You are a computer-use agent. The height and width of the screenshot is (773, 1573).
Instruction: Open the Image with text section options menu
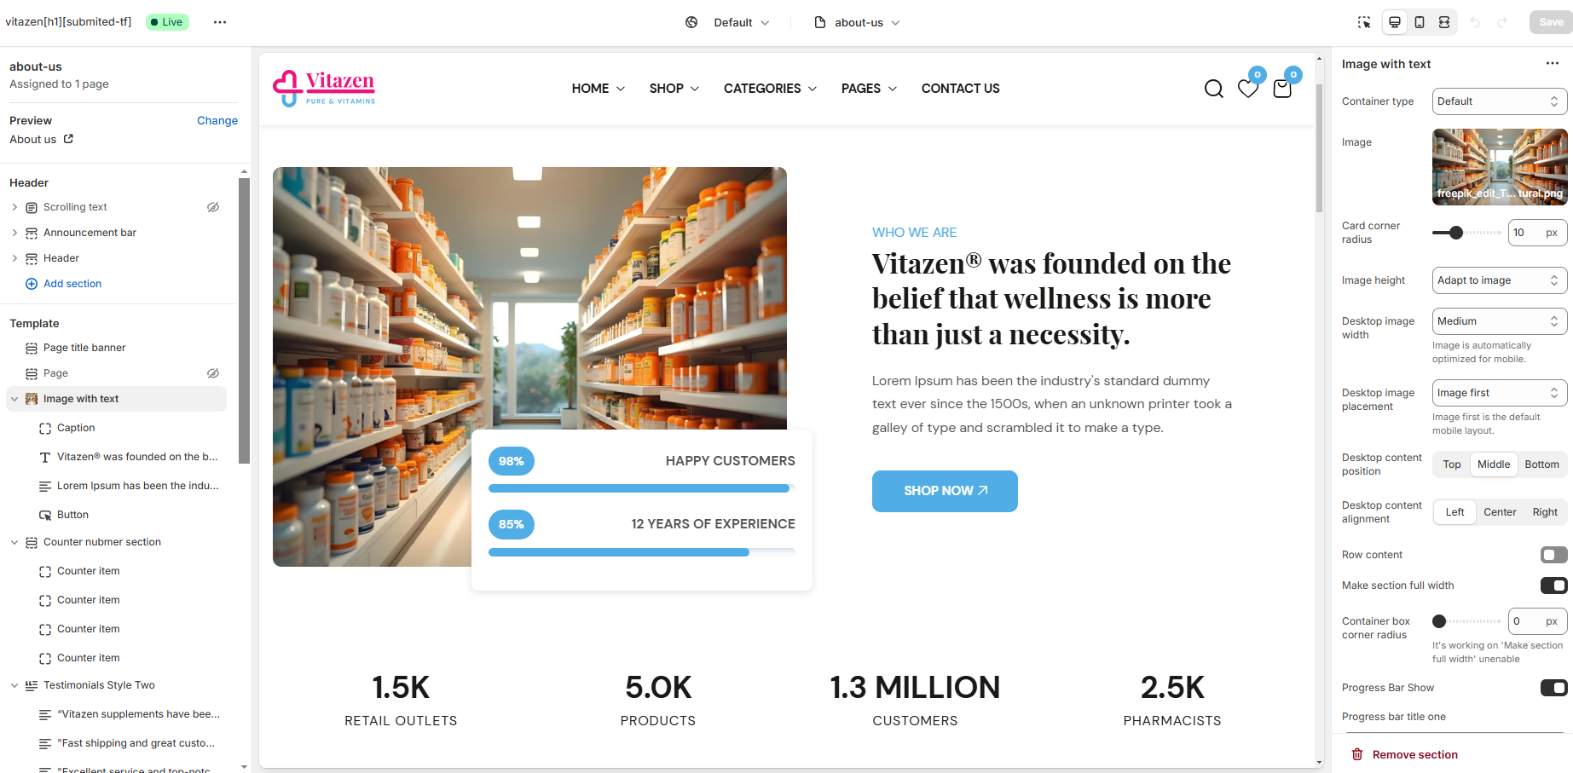pos(1553,64)
